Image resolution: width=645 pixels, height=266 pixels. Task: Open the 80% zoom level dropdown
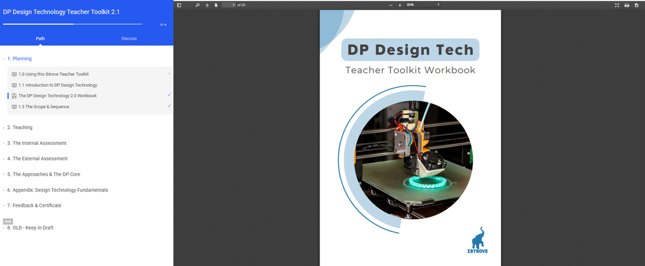pos(422,5)
